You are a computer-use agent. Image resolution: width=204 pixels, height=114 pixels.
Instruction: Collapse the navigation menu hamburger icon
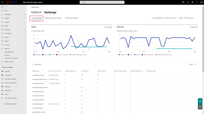[2, 7]
